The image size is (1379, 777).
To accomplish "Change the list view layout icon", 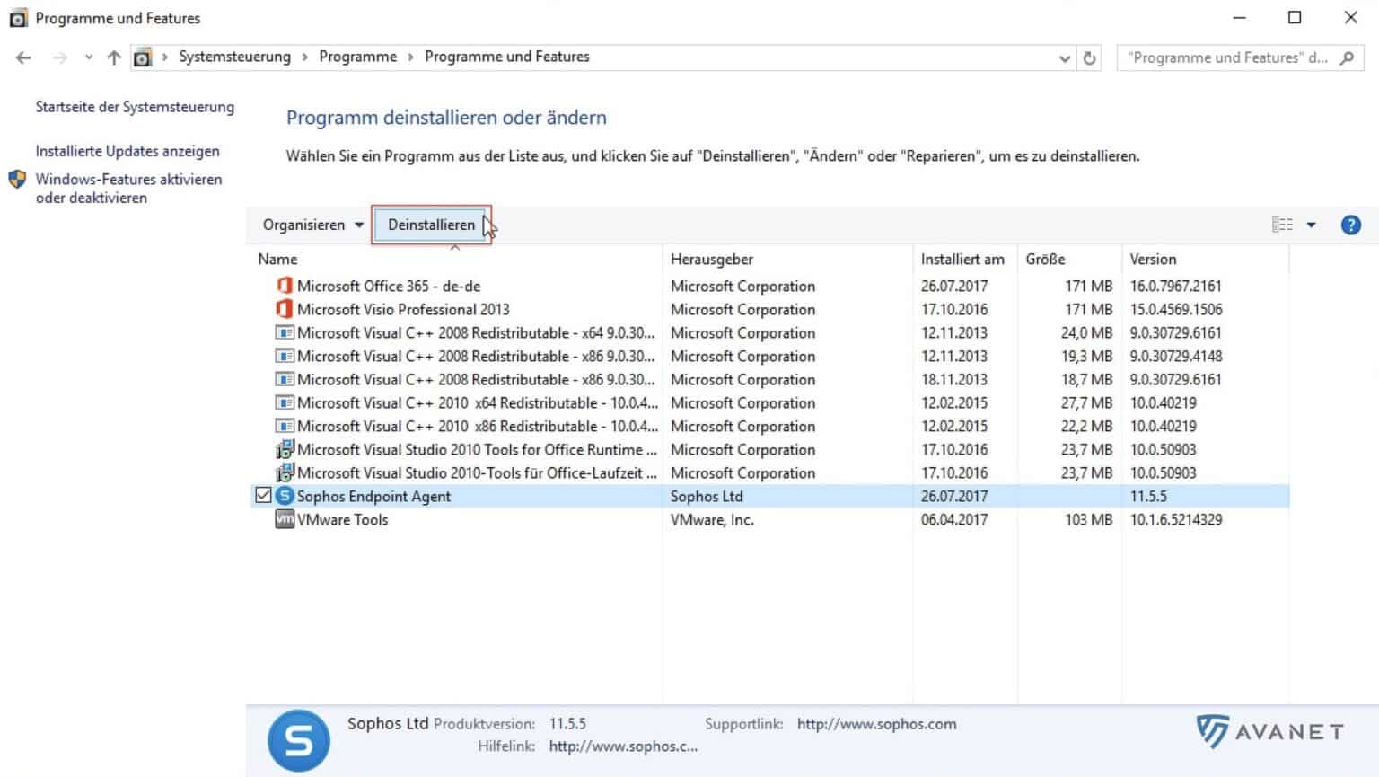I will pos(1282,225).
